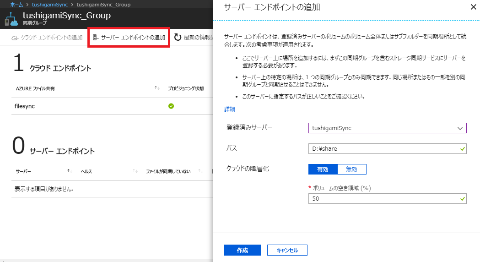Sort by ヘルス column arrows
The height and width of the screenshot is (262, 480).
pyautogui.click(x=135, y=171)
